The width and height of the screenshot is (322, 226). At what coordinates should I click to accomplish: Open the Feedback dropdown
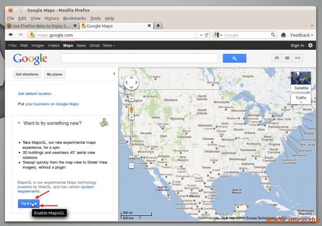(301, 35)
